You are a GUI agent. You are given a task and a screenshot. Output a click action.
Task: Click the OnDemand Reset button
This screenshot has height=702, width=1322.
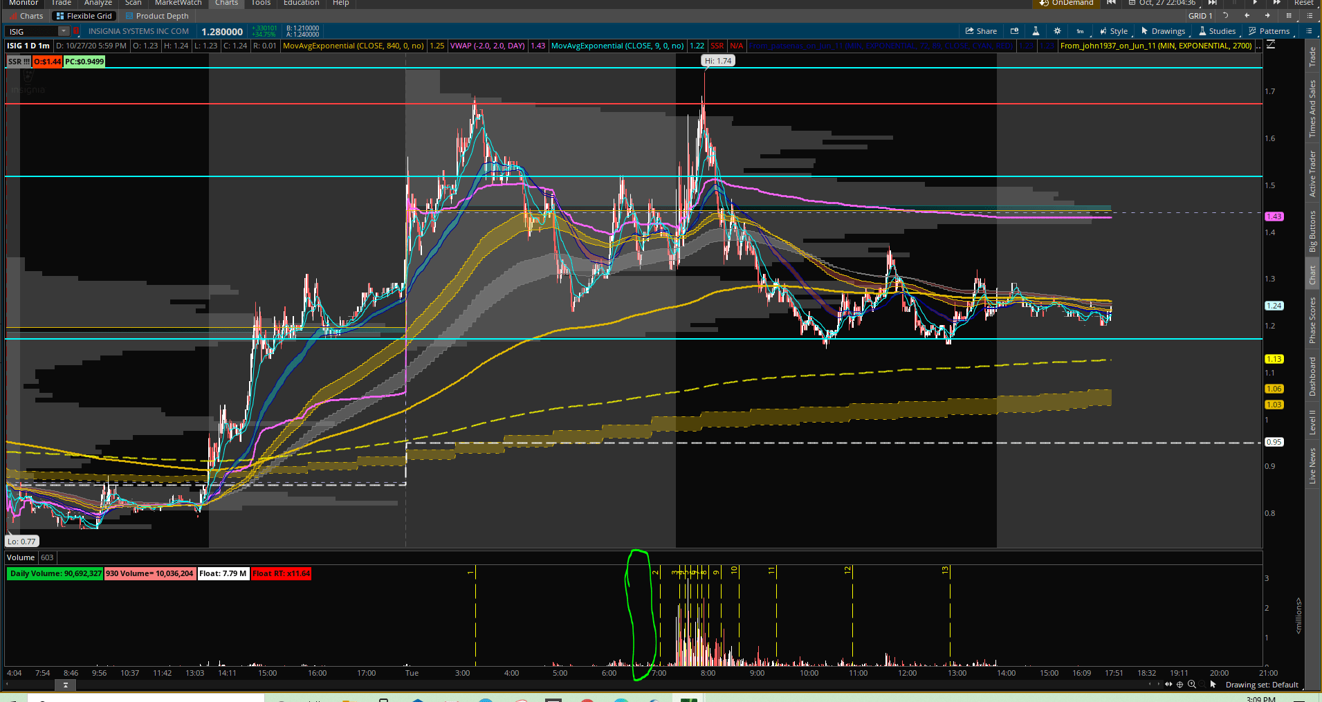click(x=1304, y=3)
